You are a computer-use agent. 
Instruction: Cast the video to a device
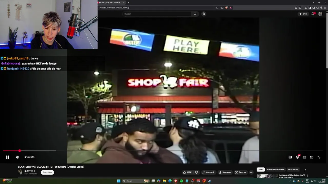pyautogui.click(x=312, y=157)
